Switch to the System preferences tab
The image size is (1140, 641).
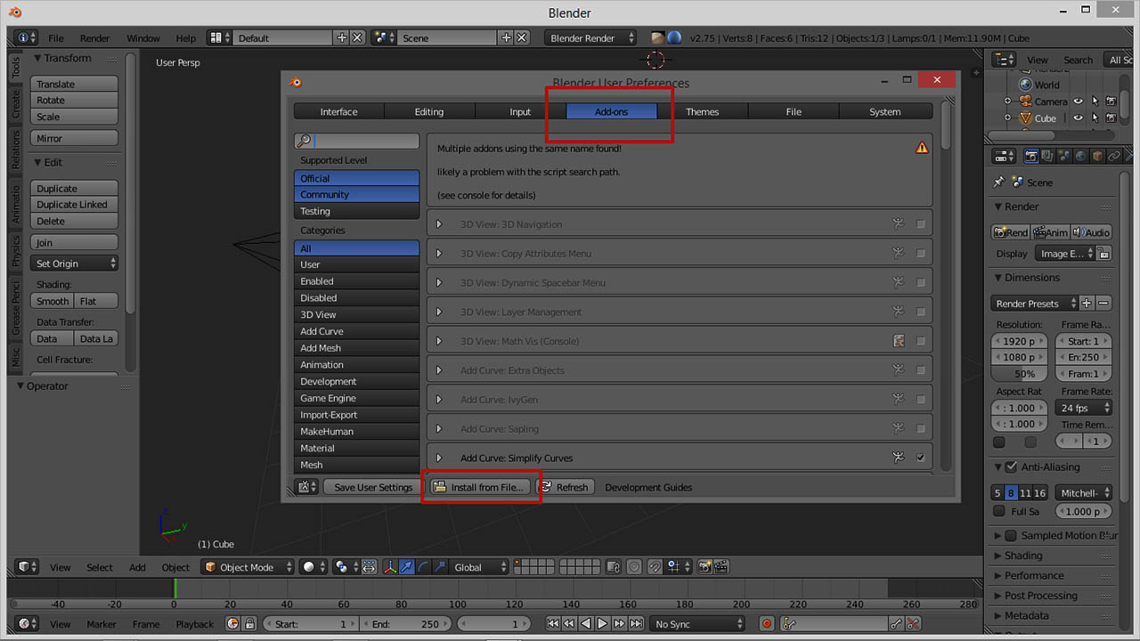pyautogui.click(x=885, y=112)
